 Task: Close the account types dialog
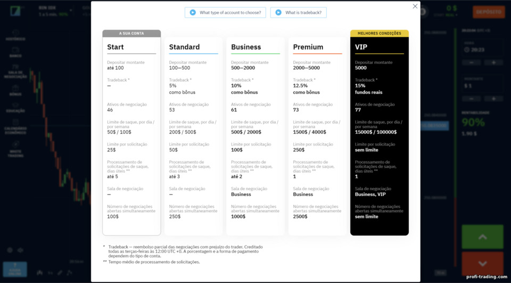pos(415,6)
